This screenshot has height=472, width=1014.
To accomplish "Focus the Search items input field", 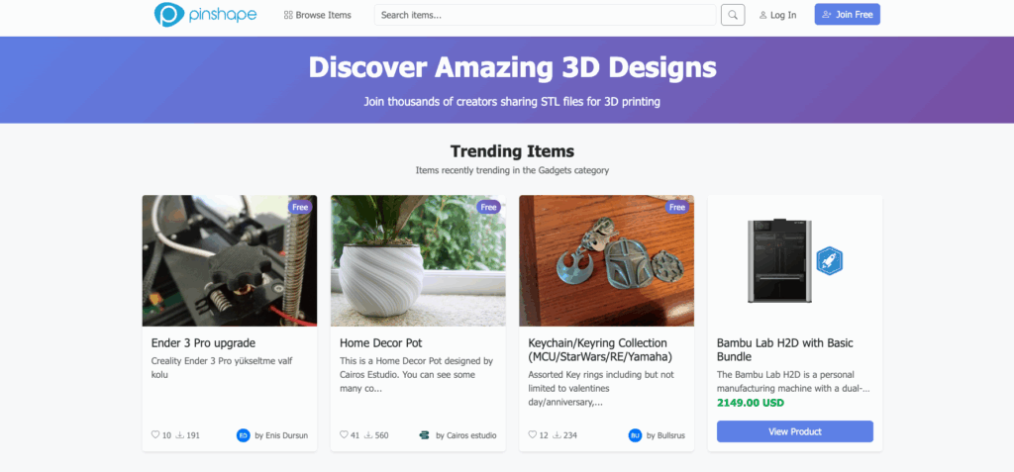I will (545, 15).
